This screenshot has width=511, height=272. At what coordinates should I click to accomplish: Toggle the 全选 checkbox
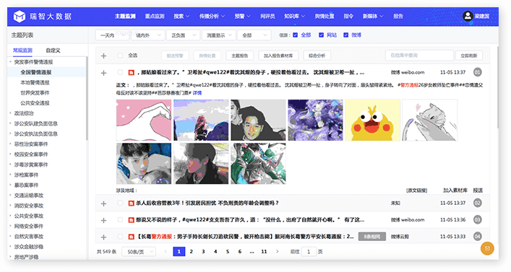tap(120, 56)
